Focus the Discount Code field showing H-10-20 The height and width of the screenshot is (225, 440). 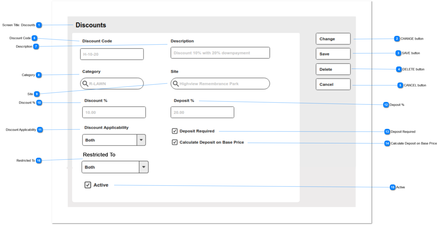click(x=112, y=54)
